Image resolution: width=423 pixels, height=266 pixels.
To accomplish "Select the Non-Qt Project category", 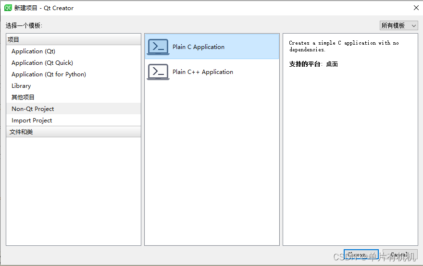I will click(74, 109).
